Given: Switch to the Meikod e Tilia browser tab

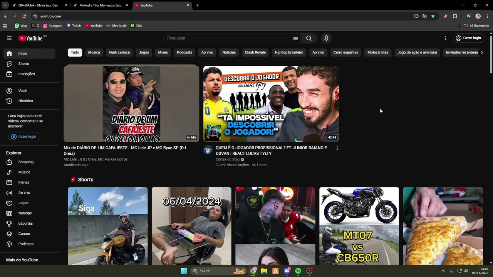Looking at the screenshot, I should coord(101,5).
